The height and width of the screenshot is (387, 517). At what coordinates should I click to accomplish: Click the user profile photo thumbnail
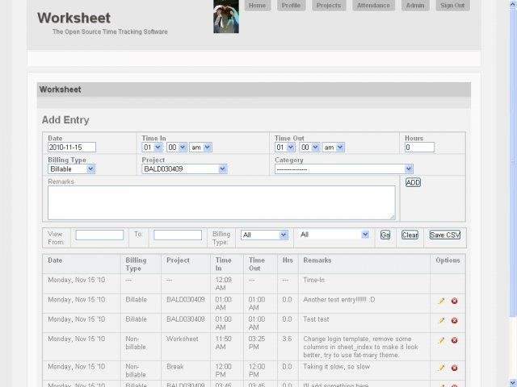(226, 16)
